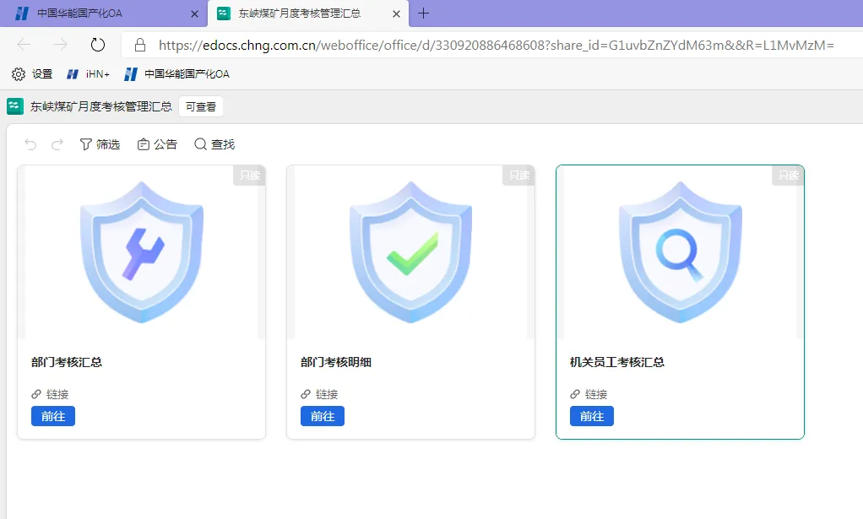Click the undo arrow icon

[x=30, y=143]
